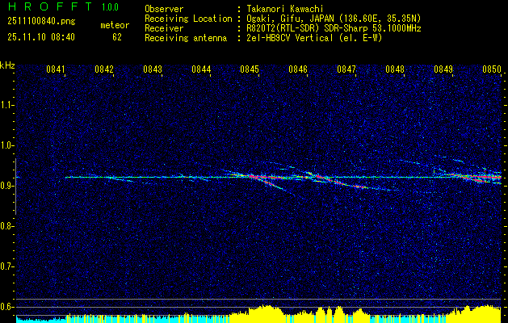Click the 0845 time marker
The image size is (508, 323).
[250, 69]
